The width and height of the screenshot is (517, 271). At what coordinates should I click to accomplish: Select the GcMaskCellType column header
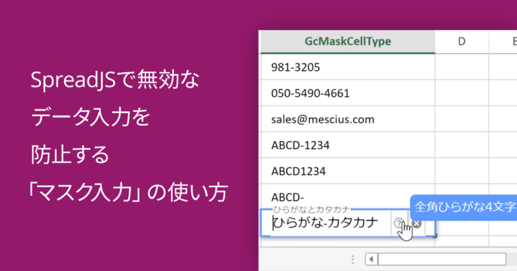point(348,42)
